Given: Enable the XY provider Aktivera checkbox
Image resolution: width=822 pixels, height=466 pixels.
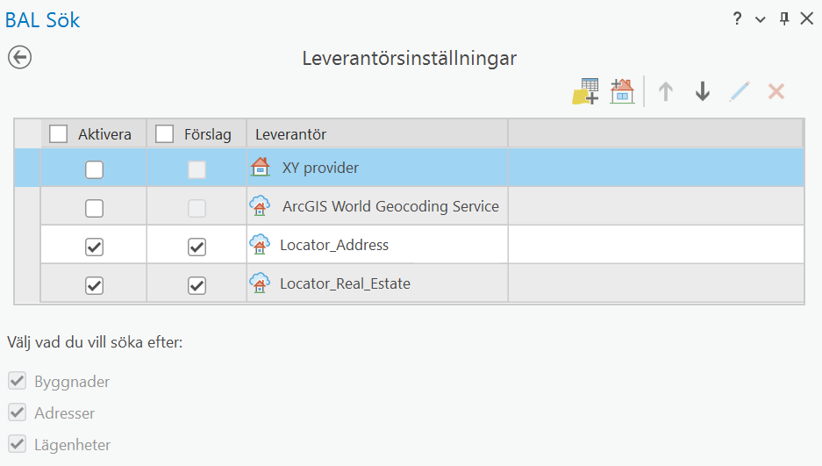Looking at the screenshot, I should [x=94, y=169].
